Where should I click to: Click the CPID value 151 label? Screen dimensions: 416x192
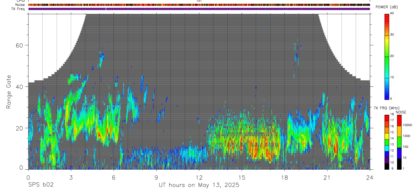tap(199, 1)
